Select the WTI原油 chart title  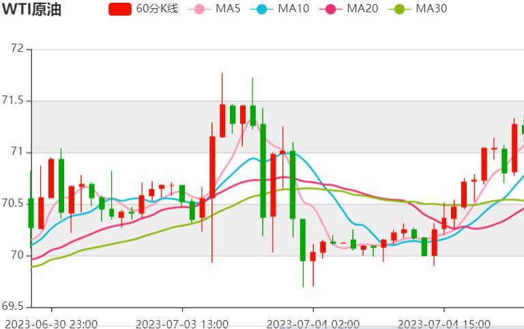(32, 10)
